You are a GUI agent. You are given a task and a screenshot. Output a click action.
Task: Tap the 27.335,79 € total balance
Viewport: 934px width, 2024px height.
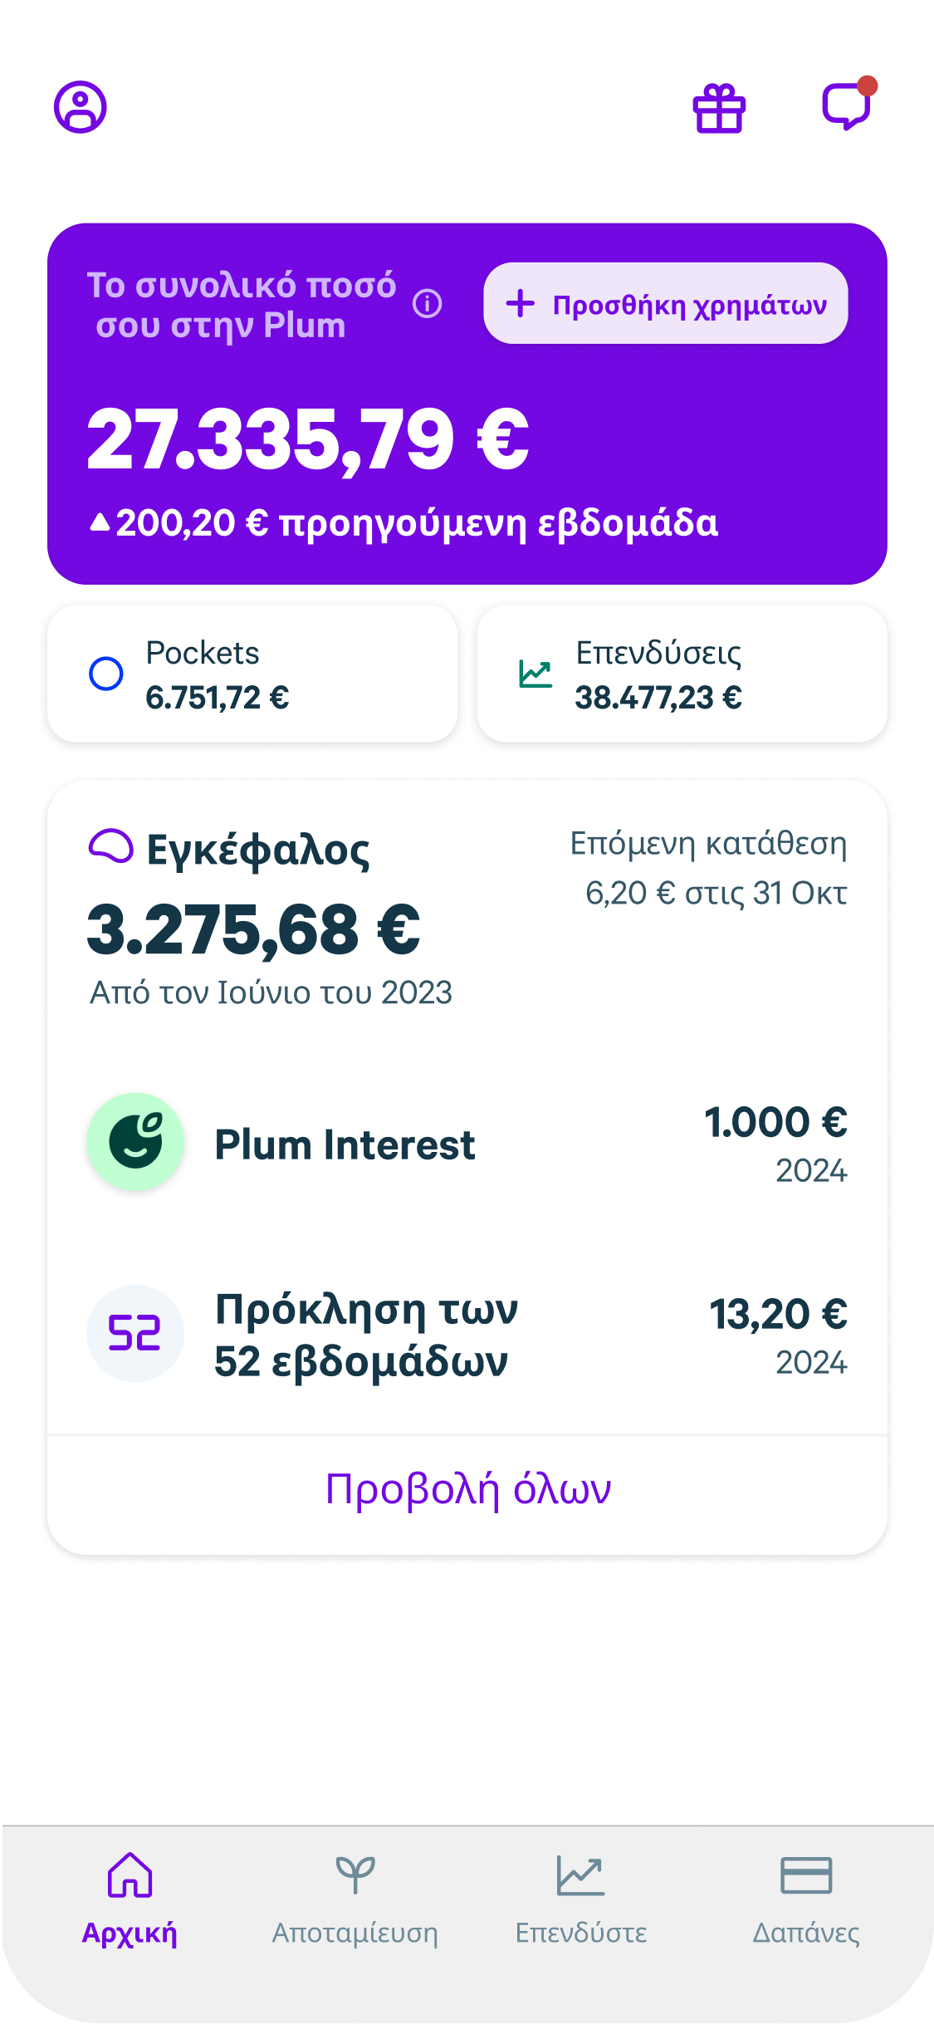tap(307, 439)
